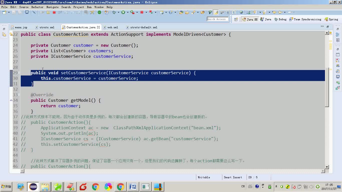Open the File menu
The width and height of the screenshot is (342, 192).
[x=4, y=7]
